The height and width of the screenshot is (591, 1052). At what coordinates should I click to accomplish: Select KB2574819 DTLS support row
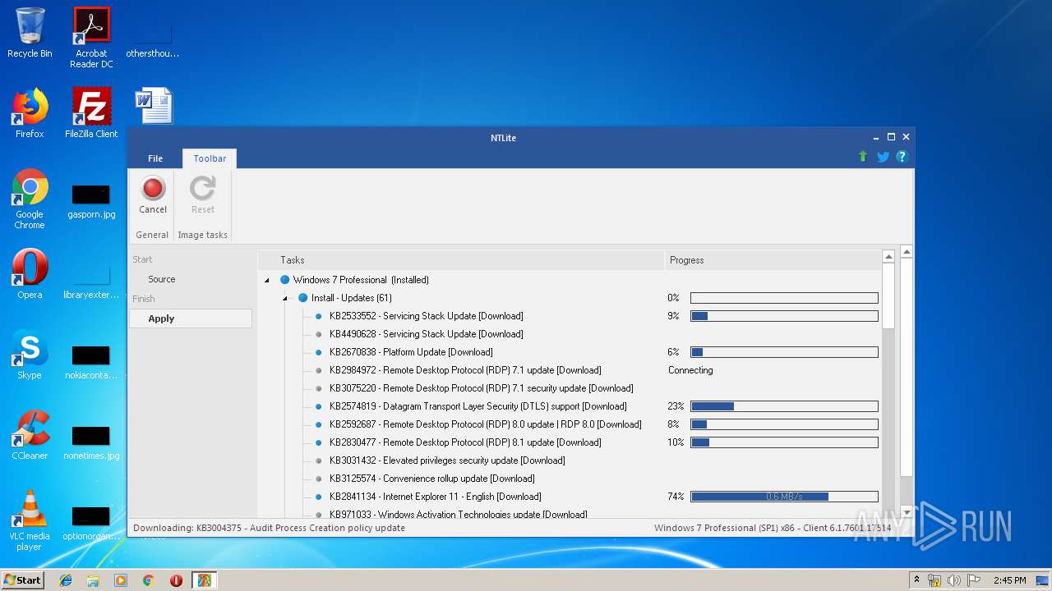point(478,406)
